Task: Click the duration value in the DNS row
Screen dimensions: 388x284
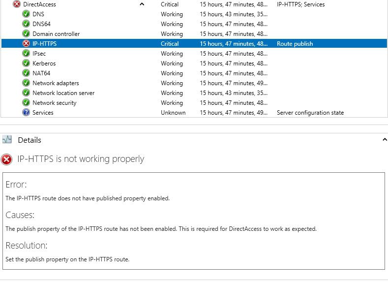Action: pos(234,14)
